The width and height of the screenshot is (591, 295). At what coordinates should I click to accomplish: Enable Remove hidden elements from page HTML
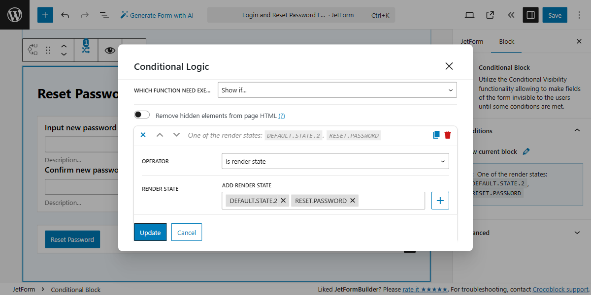pos(141,114)
